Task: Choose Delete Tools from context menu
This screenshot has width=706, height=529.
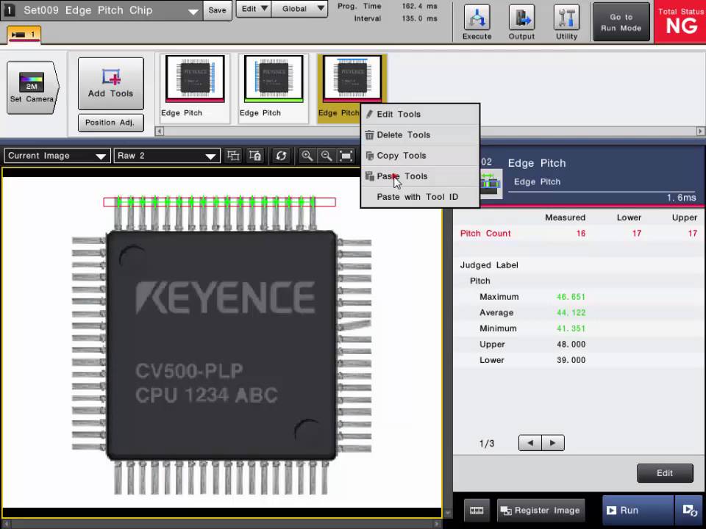Action: point(420,135)
